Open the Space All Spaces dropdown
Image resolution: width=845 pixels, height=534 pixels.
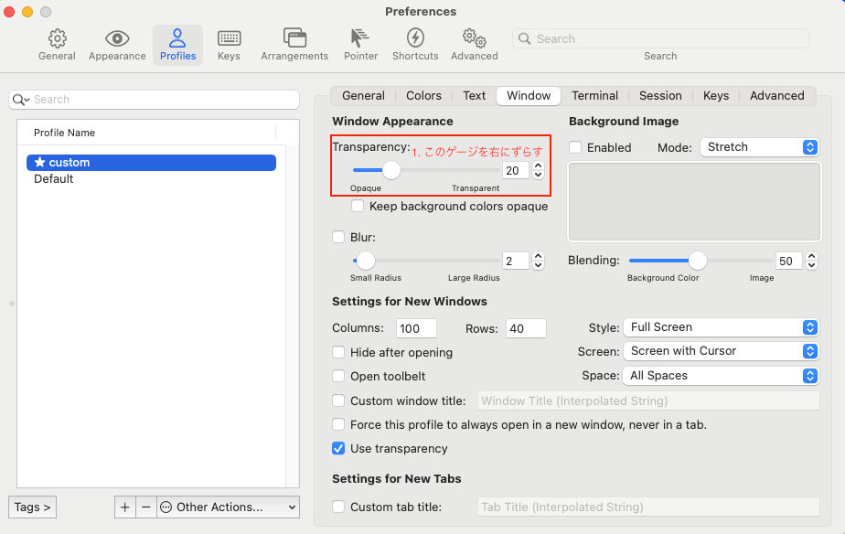pyautogui.click(x=721, y=376)
